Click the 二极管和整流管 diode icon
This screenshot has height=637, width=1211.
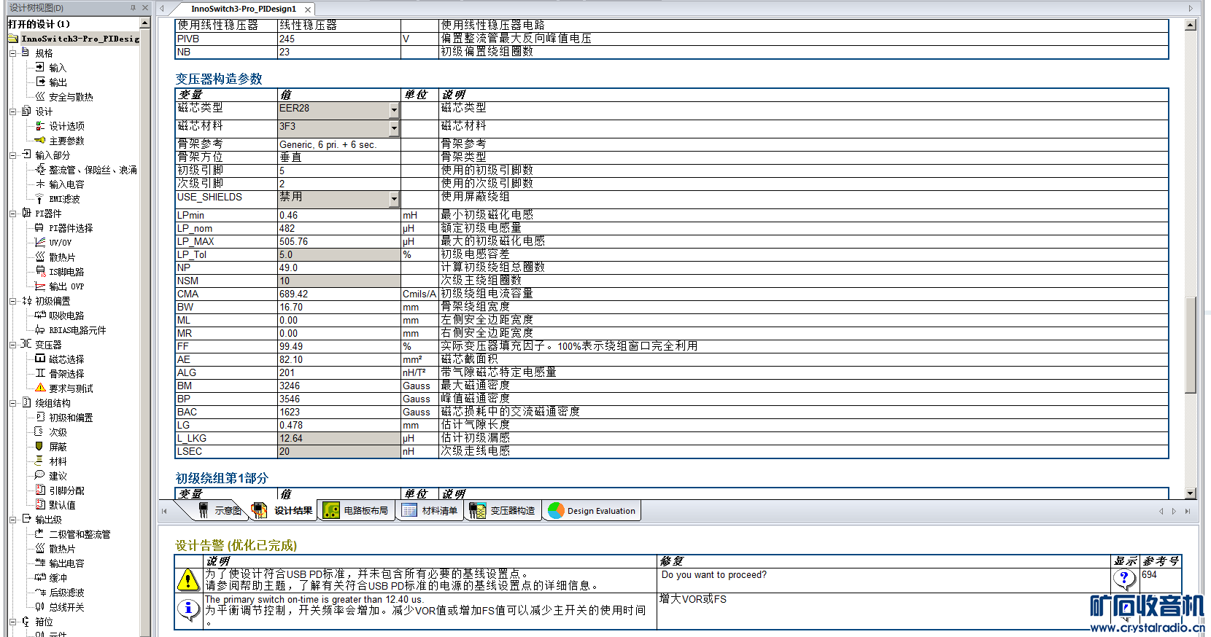pyautogui.click(x=40, y=534)
